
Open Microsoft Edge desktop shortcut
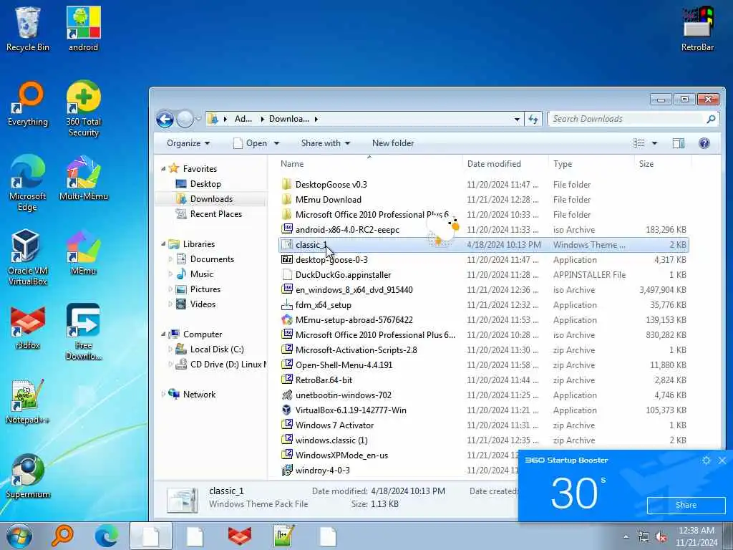click(28, 183)
